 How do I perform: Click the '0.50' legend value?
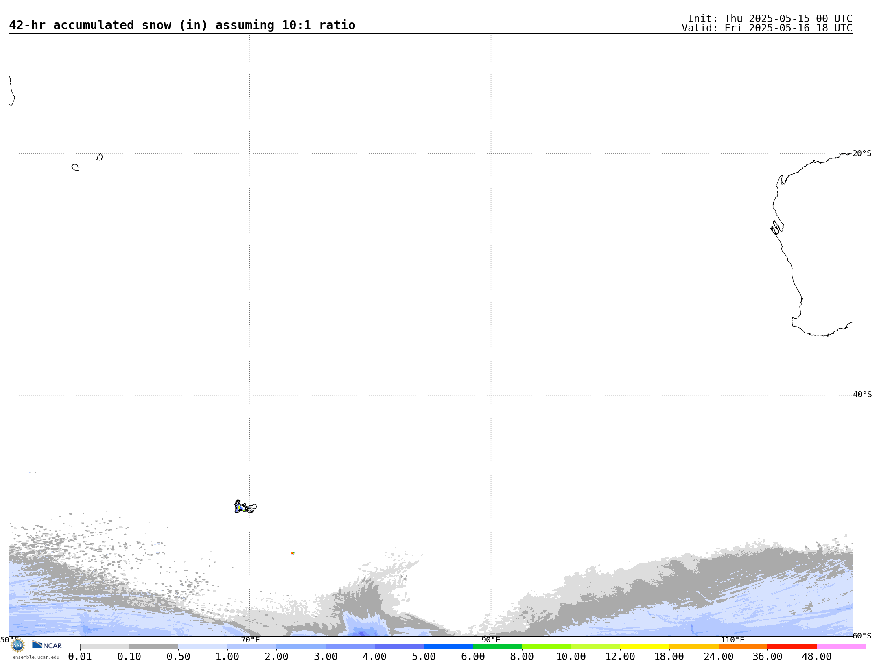click(178, 657)
